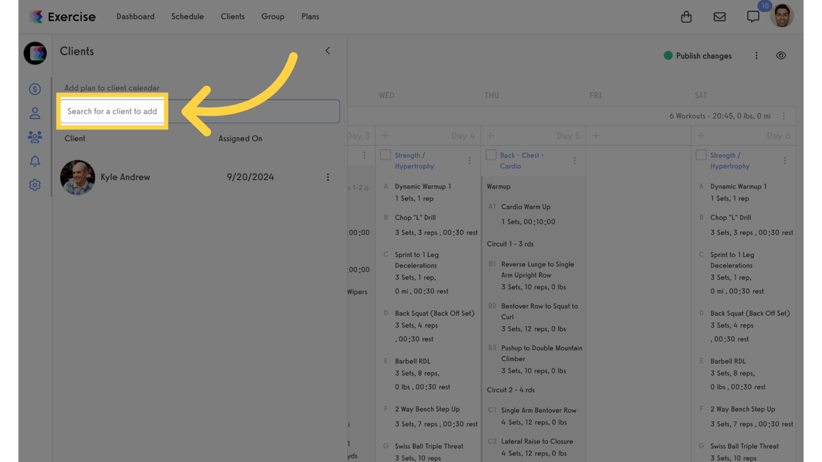
Task: Open notifications via the bell icon
Action: pos(35,161)
